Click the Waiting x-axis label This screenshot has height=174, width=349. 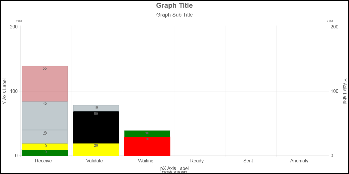click(146, 161)
